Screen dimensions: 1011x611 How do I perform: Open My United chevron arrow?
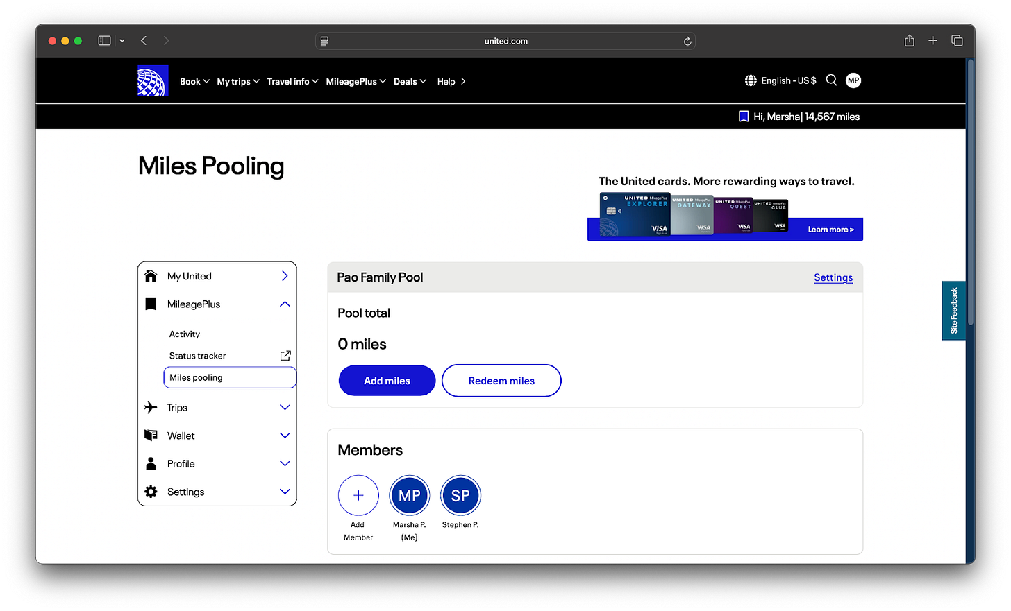pos(285,275)
